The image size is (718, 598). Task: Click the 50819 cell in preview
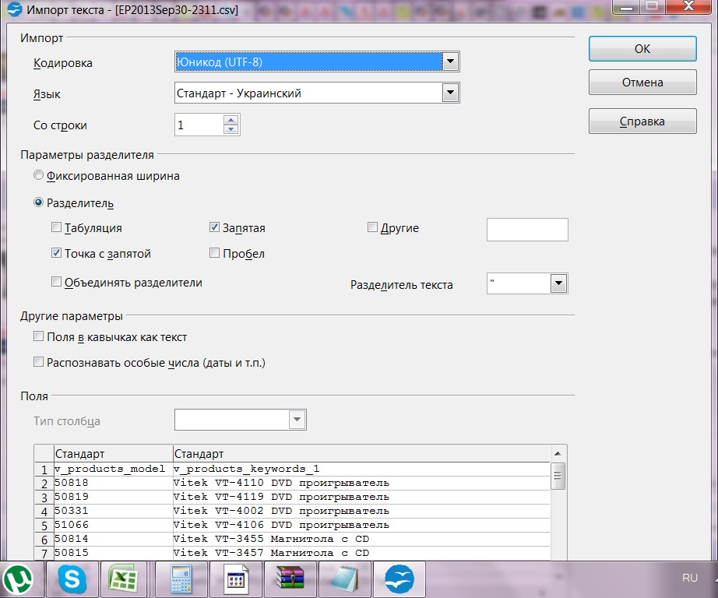pyautogui.click(x=113, y=497)
